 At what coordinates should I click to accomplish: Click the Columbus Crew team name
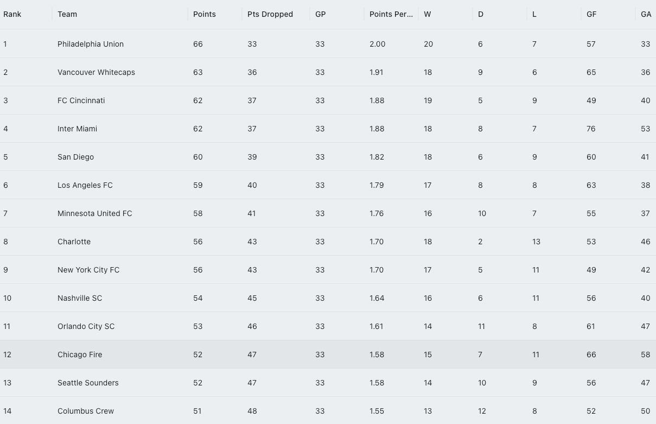pyautogui.click(x=86, y=411)
